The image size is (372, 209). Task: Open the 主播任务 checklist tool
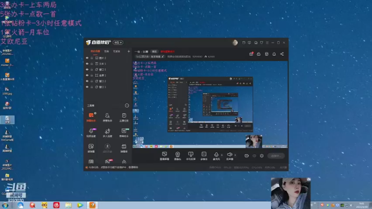point(124,118)
